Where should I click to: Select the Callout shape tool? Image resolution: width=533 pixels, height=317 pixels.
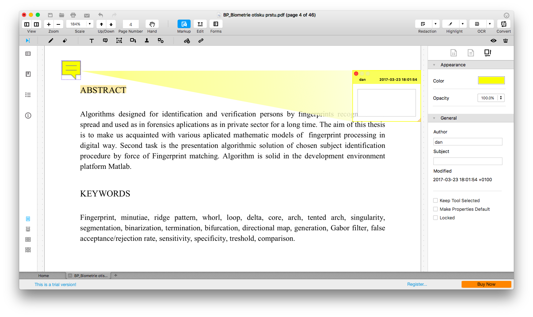point(133,41)
